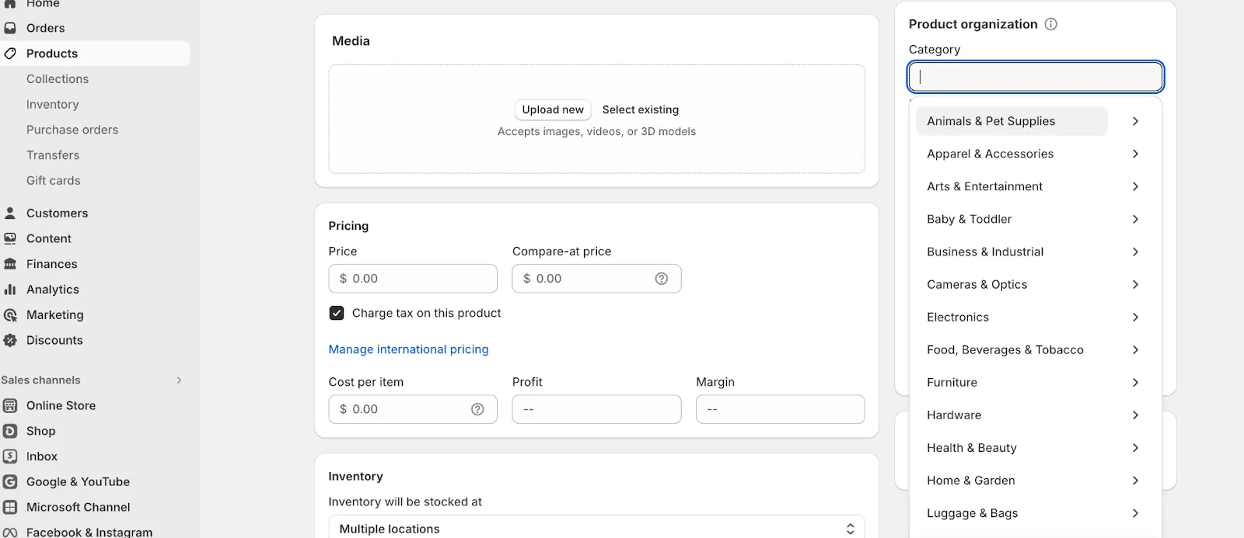Expand Animals & Pet Supplies category
The height and width of the screenshot is (538, 1244).
tap(1135, 121)
